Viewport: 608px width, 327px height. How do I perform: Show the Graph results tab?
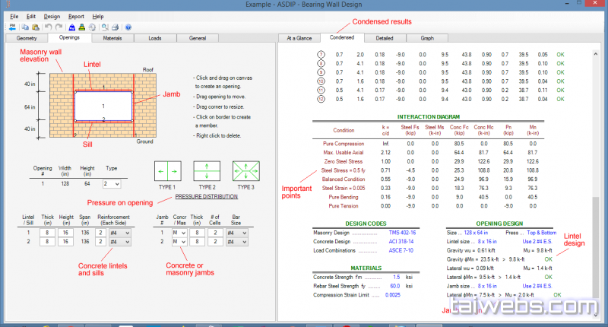[426, 37]
